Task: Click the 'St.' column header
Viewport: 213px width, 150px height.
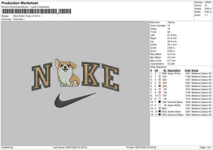Action: pos(165,70)
